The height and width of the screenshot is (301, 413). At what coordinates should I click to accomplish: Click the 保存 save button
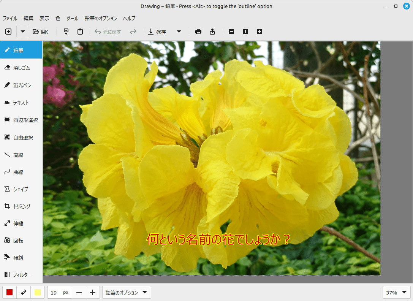pyautogui.click(x=157, y=32)
